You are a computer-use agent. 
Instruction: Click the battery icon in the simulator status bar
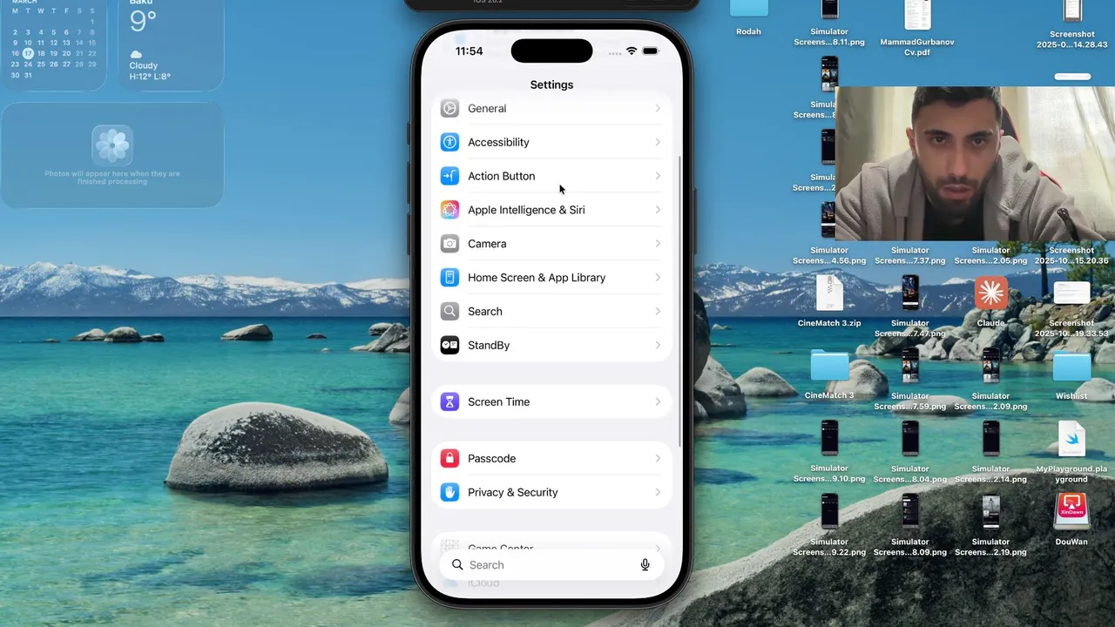tap(651, 51)
